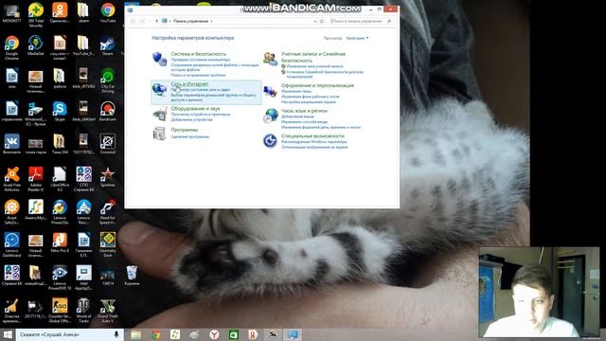Viewport: 606px width, 341px height.
Task: Open the View by 'Категория' dropdown
Action: click(x=357, y=38)
